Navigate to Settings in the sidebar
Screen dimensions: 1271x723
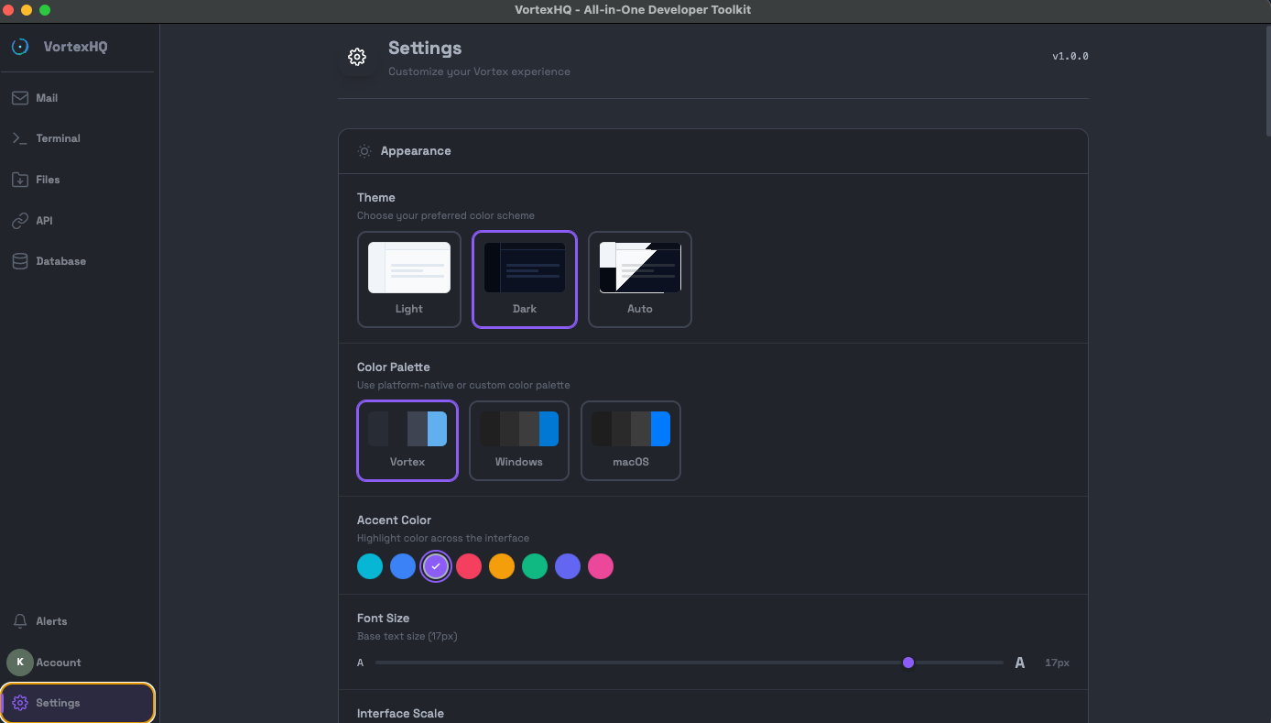57,703
